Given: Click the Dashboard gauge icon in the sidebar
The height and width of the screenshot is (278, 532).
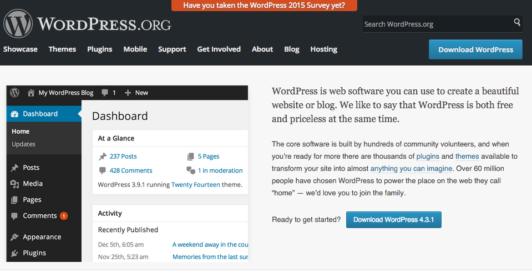Looking at the screenshot, I should pyautogui.click(x=14, y=114).
